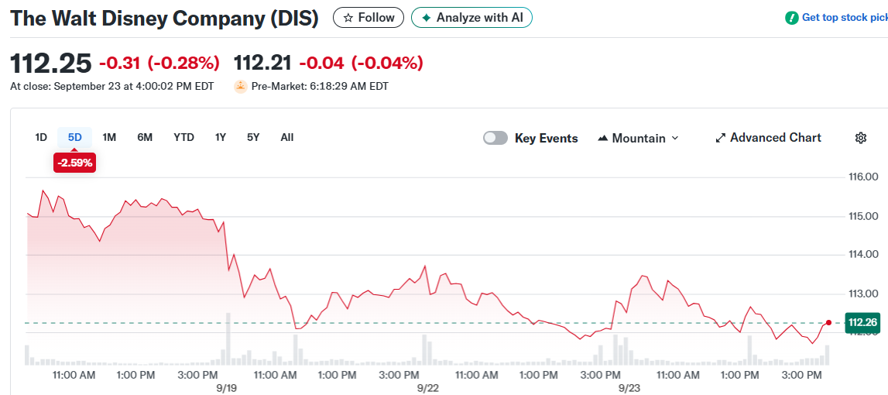Click the red endpoint dot on chart

click(x=829, y=322)
